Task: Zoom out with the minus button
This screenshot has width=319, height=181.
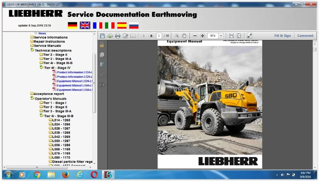Action: (195, 36)
